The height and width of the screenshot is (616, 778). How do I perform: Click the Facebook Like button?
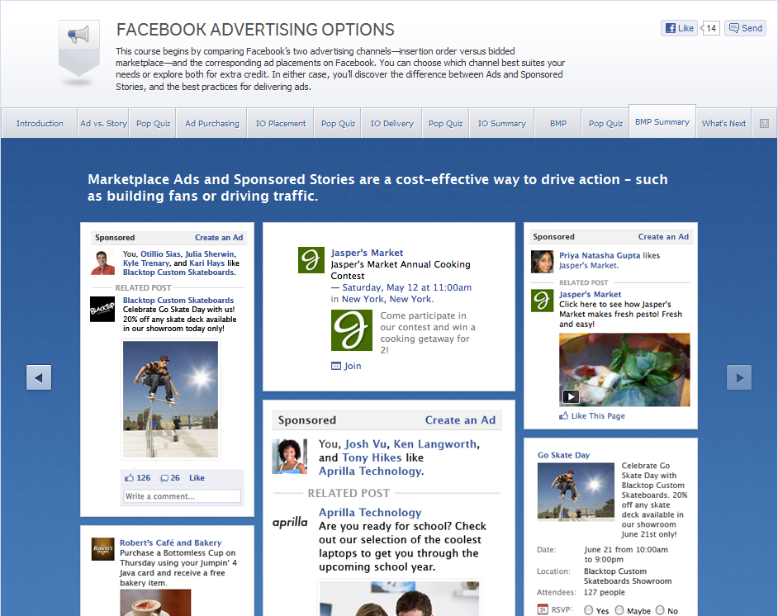[679, 28]
